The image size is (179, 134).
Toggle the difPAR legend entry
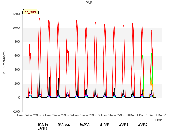click(x=102, y=125)
